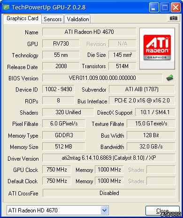
Task: Click the Bus Width value 128 Bit
Action: [x=151, y=135]
